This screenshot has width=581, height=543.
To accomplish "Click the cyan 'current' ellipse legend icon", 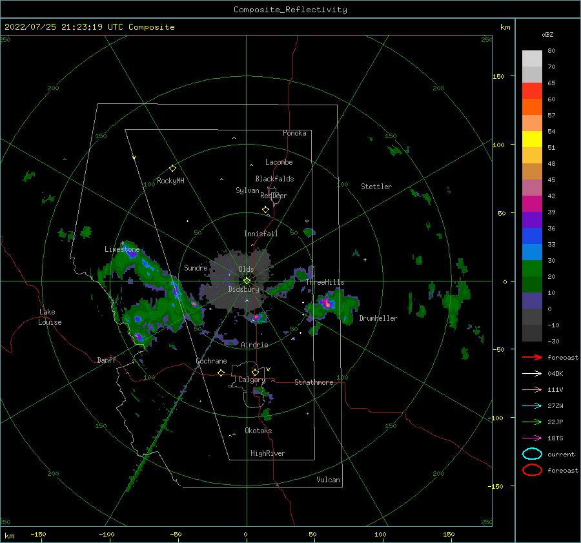I will (x=532, y=454).
